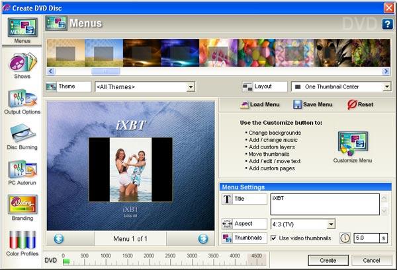Select the pastel pink shapes theme thumbnail
Image resolution: width=397 pixels, height=270 pixels.
click(294, 53)
